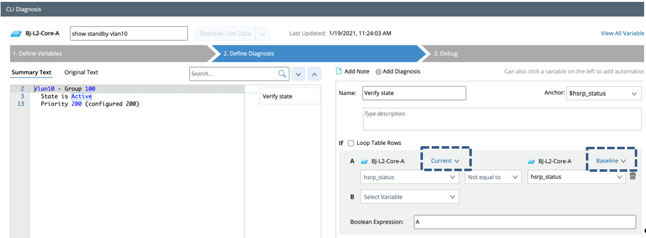This screenshot has width=646, height=238.
Task: Delete condition A with trash icon
Action: [633, 176]
